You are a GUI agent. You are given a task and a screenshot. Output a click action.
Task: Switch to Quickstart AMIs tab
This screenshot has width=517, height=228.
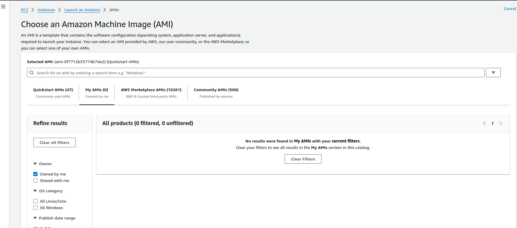[x=53, y=93]
